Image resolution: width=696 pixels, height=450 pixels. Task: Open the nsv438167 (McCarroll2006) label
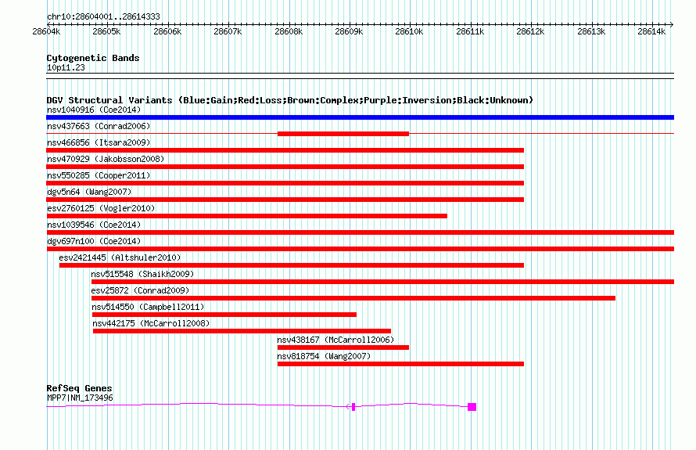point(335,340)
